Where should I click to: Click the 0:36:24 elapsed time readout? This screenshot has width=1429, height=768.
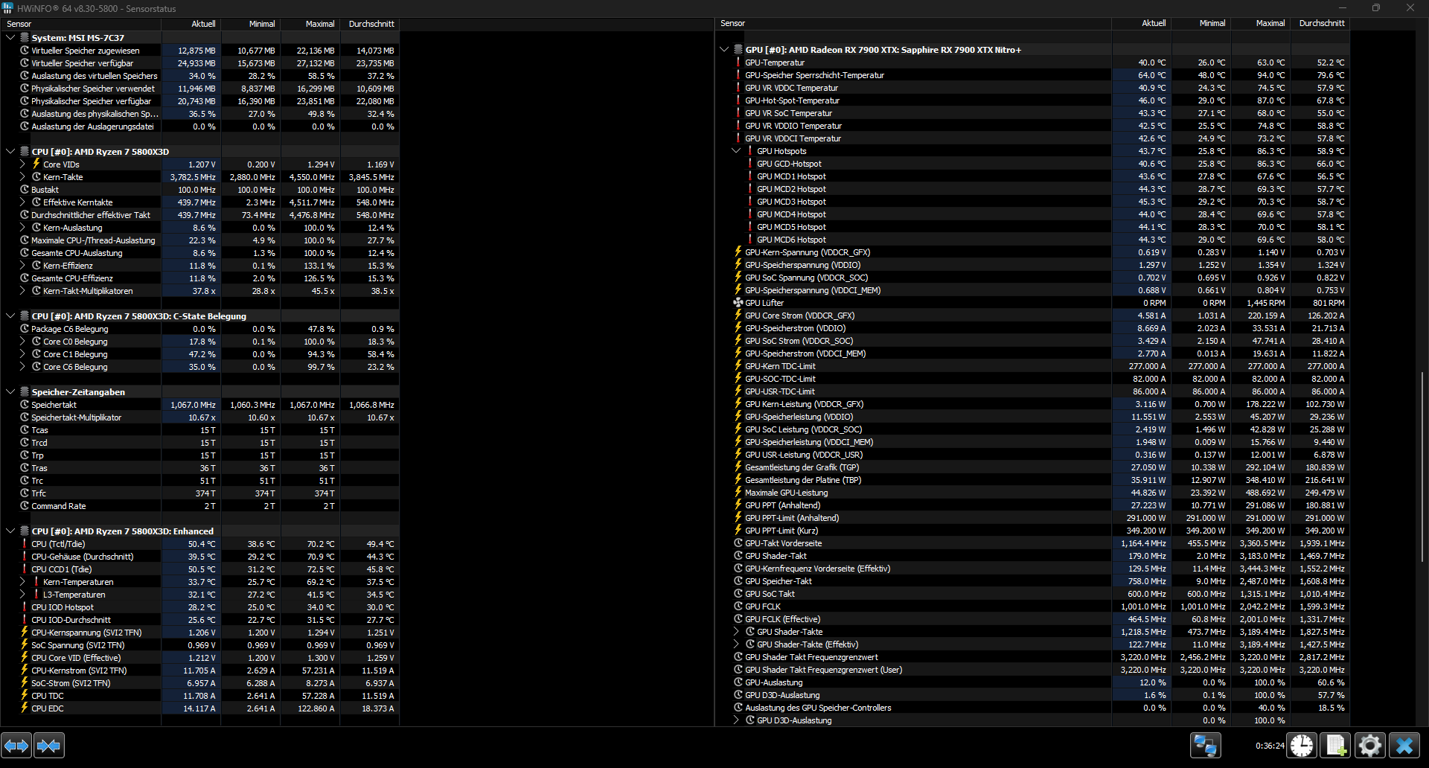click(x=1270, y=745)
